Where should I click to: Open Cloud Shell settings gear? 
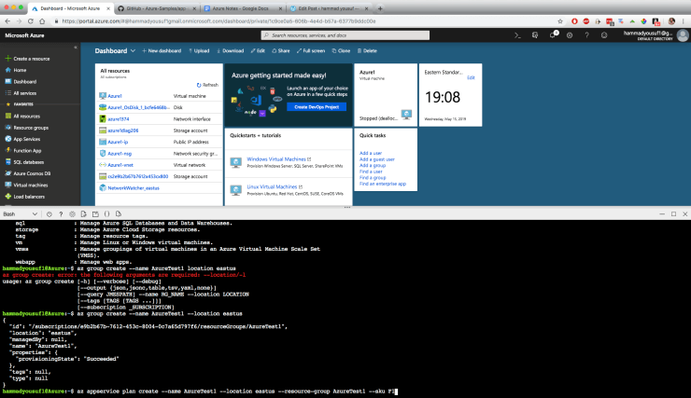72,214
